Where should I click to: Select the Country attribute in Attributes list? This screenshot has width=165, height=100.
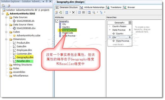tap(66, 27)
